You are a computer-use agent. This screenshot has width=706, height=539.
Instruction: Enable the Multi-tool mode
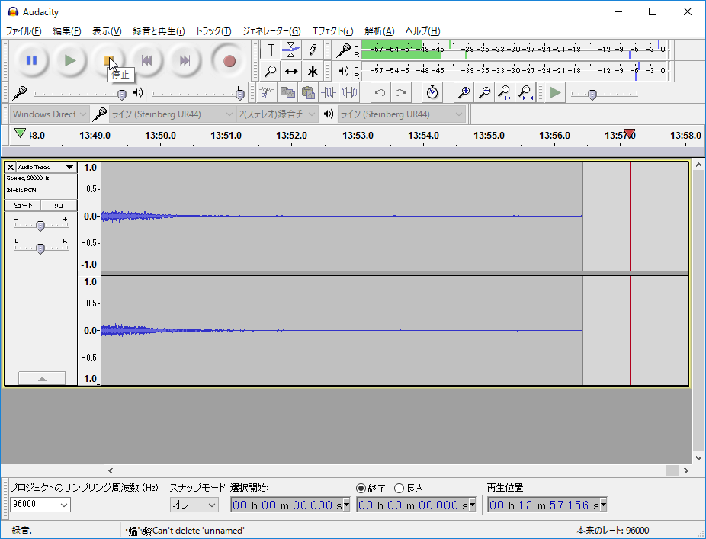313,71
